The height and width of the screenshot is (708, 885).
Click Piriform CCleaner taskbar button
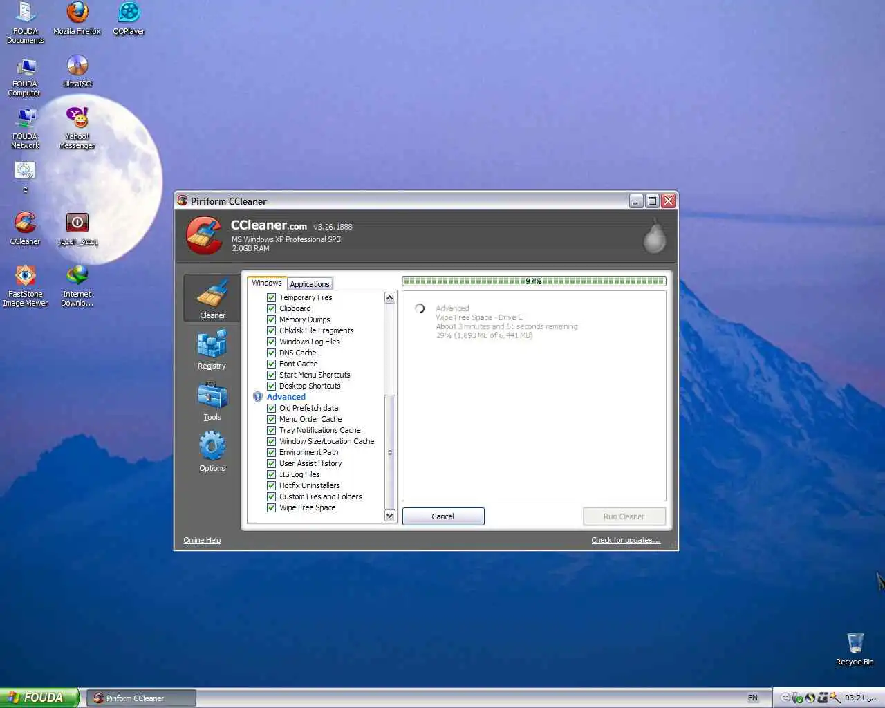coord(142,698)
